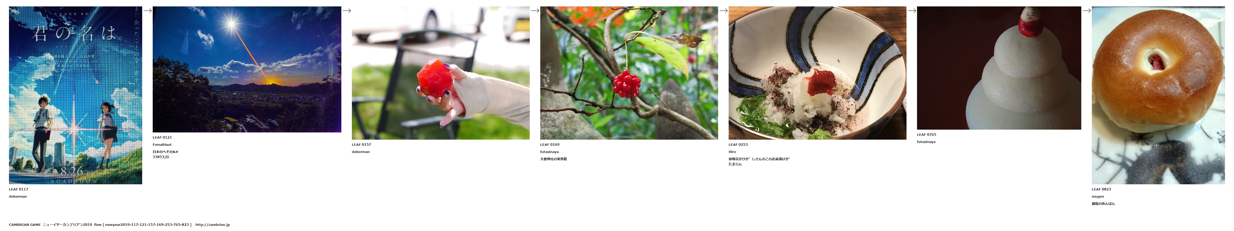
Task: Click the arrow after the red jelly photo
Action: pyautogui.click(x=535, y=11)
